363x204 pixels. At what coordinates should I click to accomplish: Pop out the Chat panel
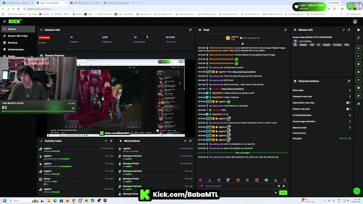tap(285, 30)
